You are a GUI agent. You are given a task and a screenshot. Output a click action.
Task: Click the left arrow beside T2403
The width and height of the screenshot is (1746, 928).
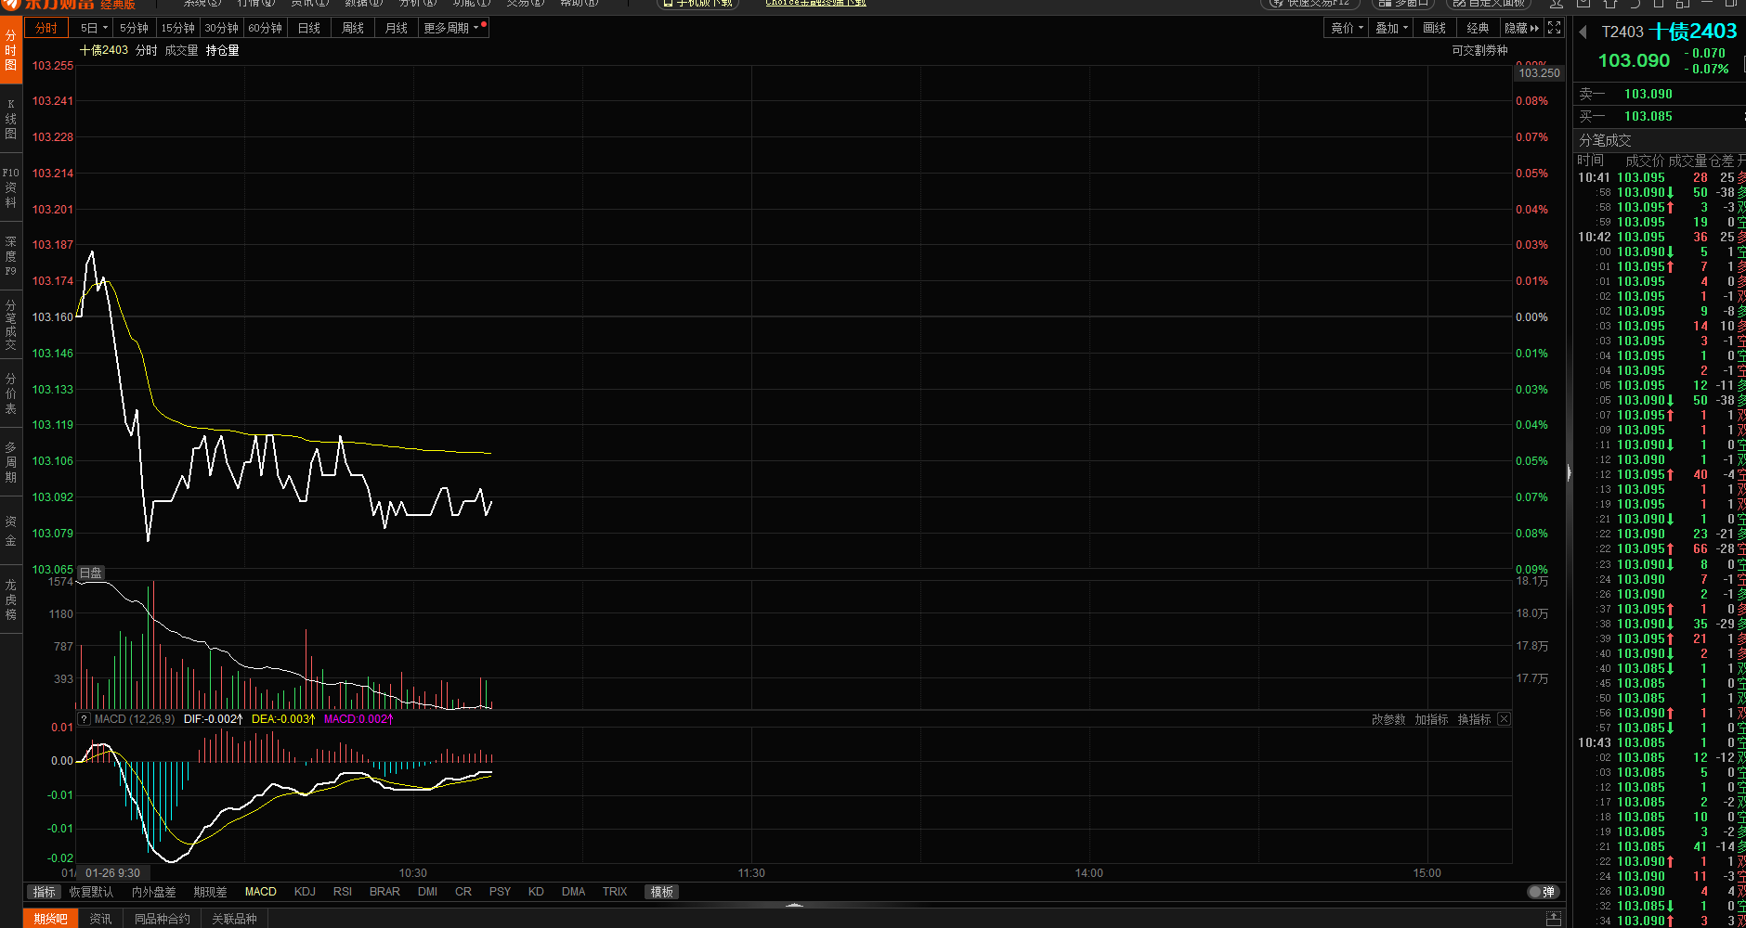pyautogui.click(x=1583, y=32)
